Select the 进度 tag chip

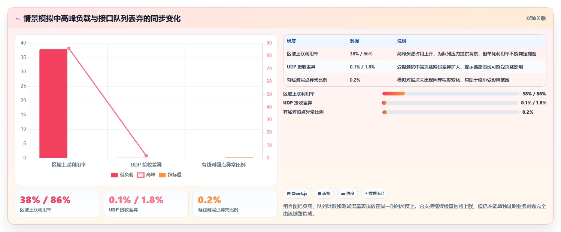(x=348, y=193)
